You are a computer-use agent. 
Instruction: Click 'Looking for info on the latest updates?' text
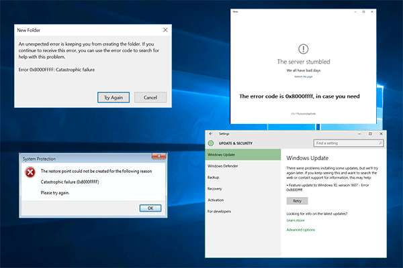click(317, 214)
